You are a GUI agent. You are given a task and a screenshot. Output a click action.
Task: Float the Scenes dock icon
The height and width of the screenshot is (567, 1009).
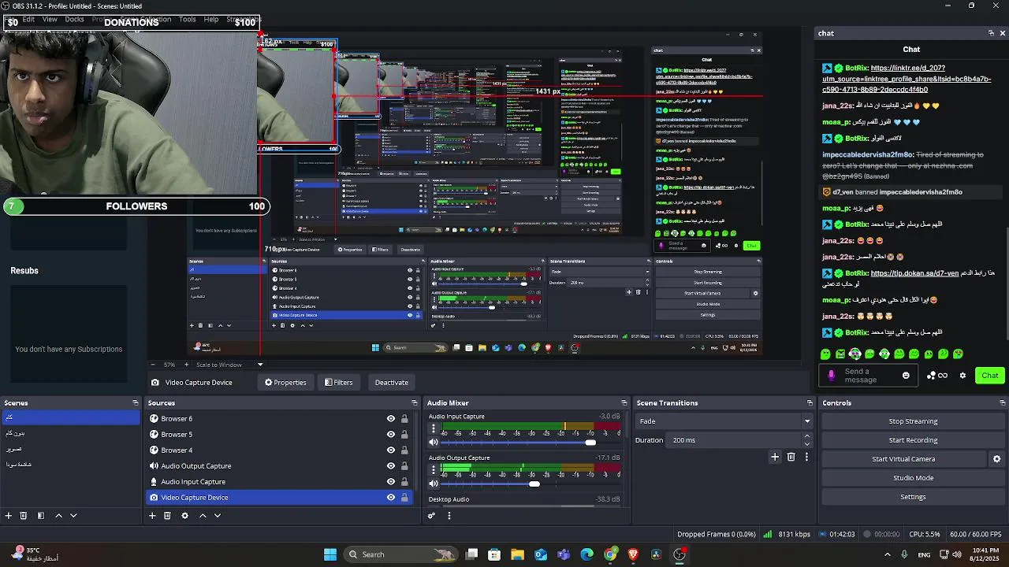[x=136, y=403]
